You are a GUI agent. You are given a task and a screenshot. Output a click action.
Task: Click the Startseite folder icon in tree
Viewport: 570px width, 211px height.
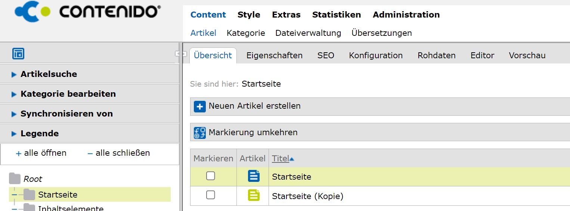(x=29, y=195)
